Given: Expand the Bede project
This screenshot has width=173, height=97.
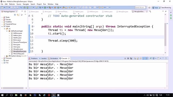Looking at the screenshot, I should [2, 17].
